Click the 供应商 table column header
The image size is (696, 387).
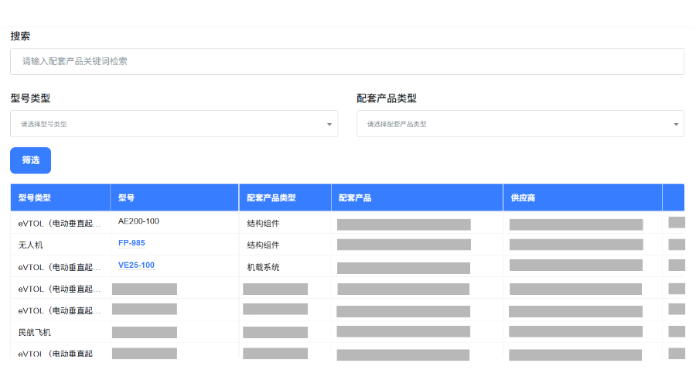point(523,198)
